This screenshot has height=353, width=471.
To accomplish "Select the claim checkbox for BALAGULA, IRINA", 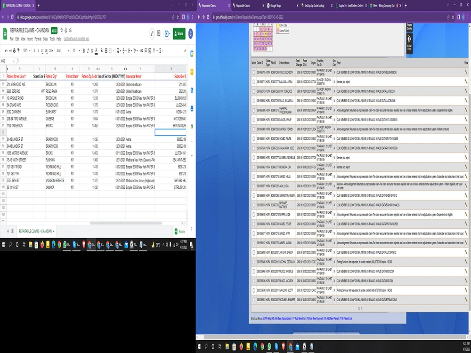I will (254, 81).
